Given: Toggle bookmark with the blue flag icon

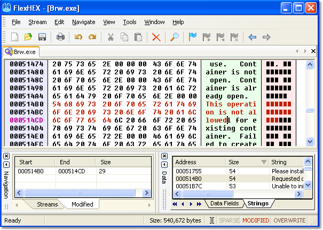Looking at the screenshot, I should point(193,37).
